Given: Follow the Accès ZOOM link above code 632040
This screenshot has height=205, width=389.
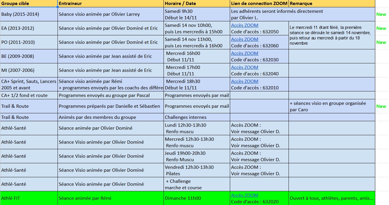Looking at the screenshot, I should pos(245,67).
